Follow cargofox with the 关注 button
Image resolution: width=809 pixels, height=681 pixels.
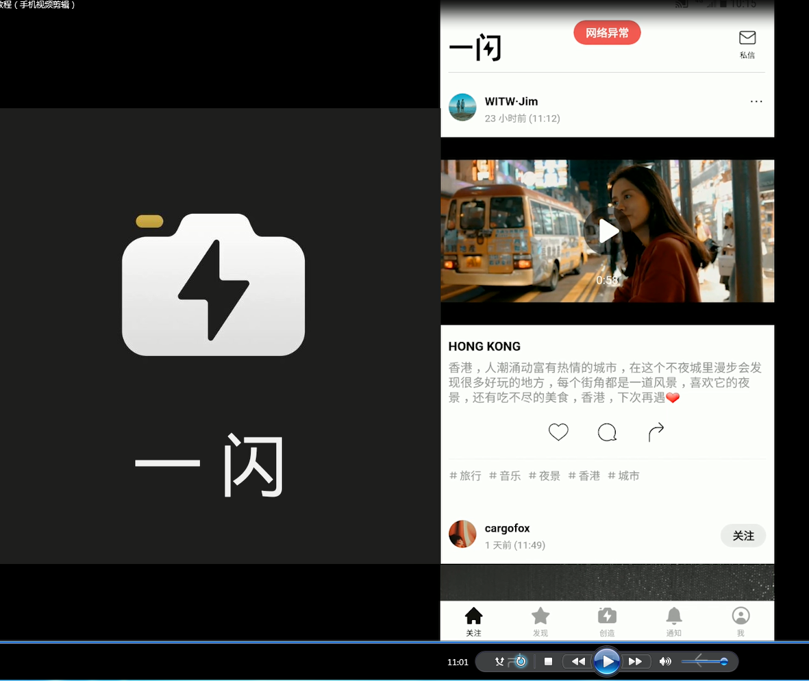[743, 536]
